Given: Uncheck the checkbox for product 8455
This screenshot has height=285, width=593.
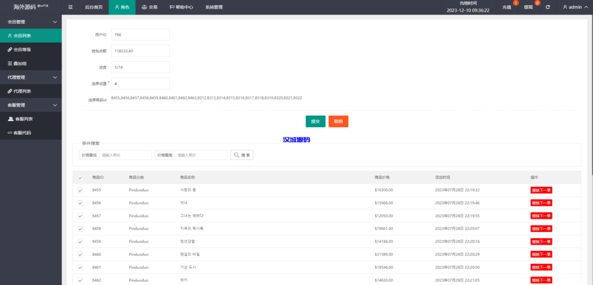Looking at the screenshot, I should click(80, 190).
